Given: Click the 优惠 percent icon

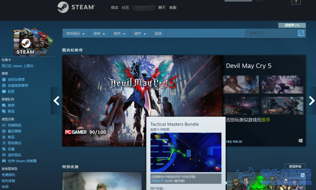Looking at the screenshot, I should coord(4,149).
